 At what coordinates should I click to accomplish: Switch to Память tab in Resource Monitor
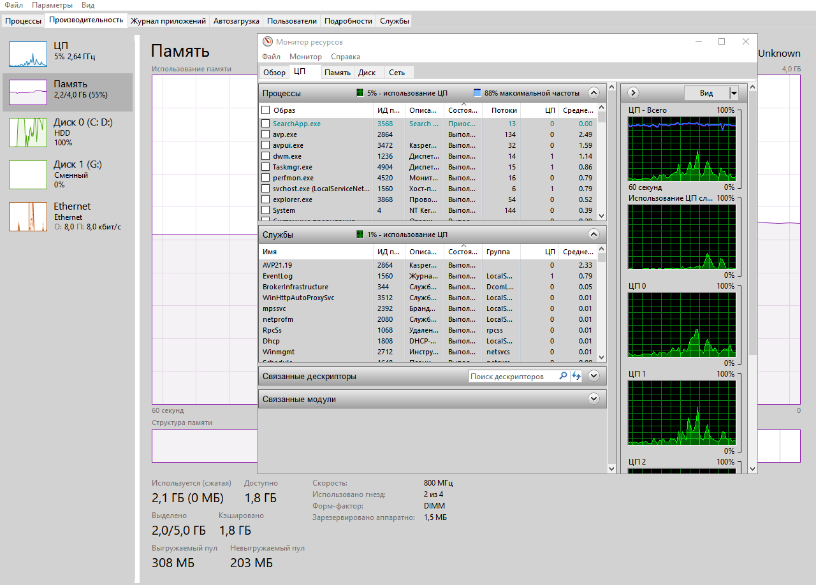(x=337, y=73)
